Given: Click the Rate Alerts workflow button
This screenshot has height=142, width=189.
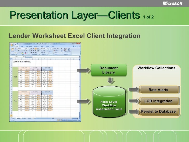Looking at the screenshot, I should [159, 89].
